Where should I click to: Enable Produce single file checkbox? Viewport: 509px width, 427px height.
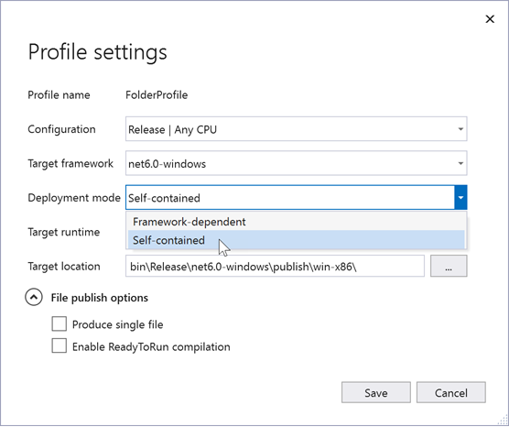click(x=60, y=324)
